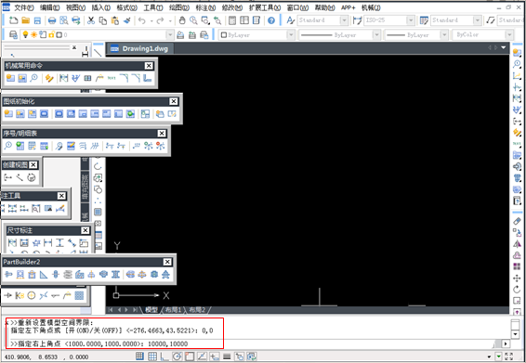Toggle Grid display in the status bar
Screen dimensions: 526x363
point(152,357)
